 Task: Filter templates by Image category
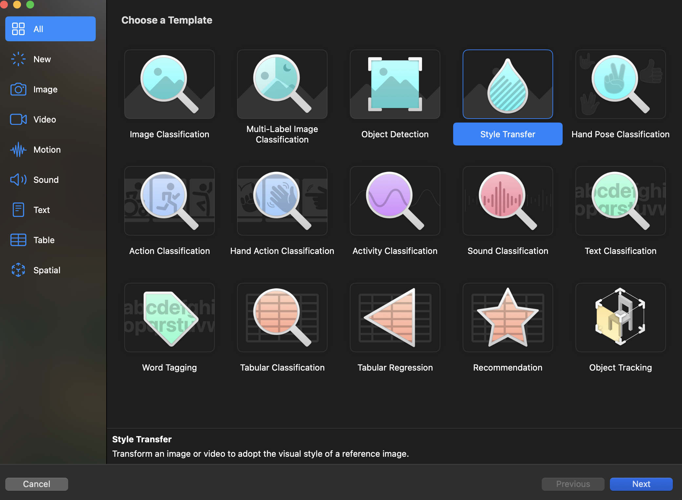tap(45, 89)
